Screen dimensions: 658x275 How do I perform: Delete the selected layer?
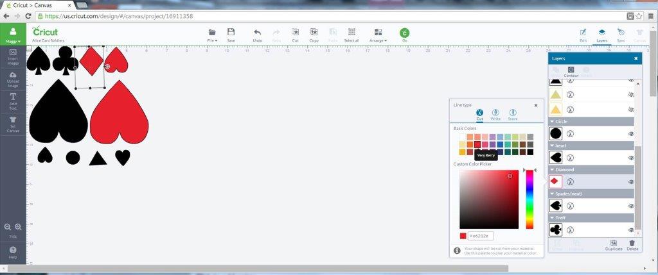[632, 246]
